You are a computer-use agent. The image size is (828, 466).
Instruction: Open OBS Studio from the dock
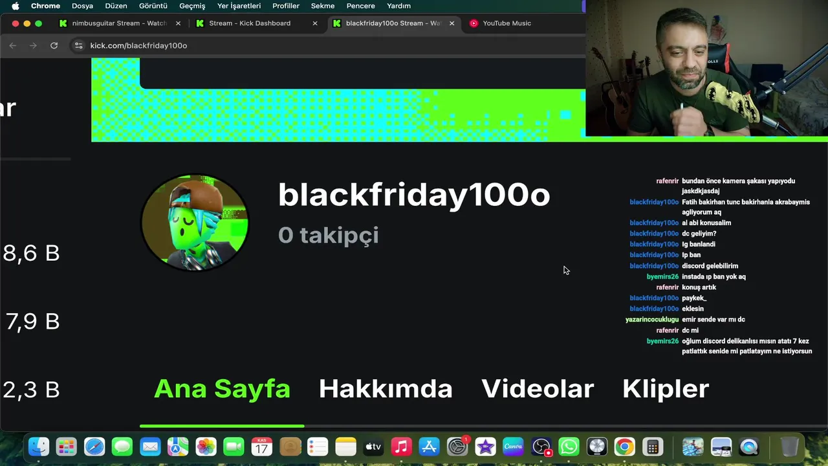click(x=541, y=447)
